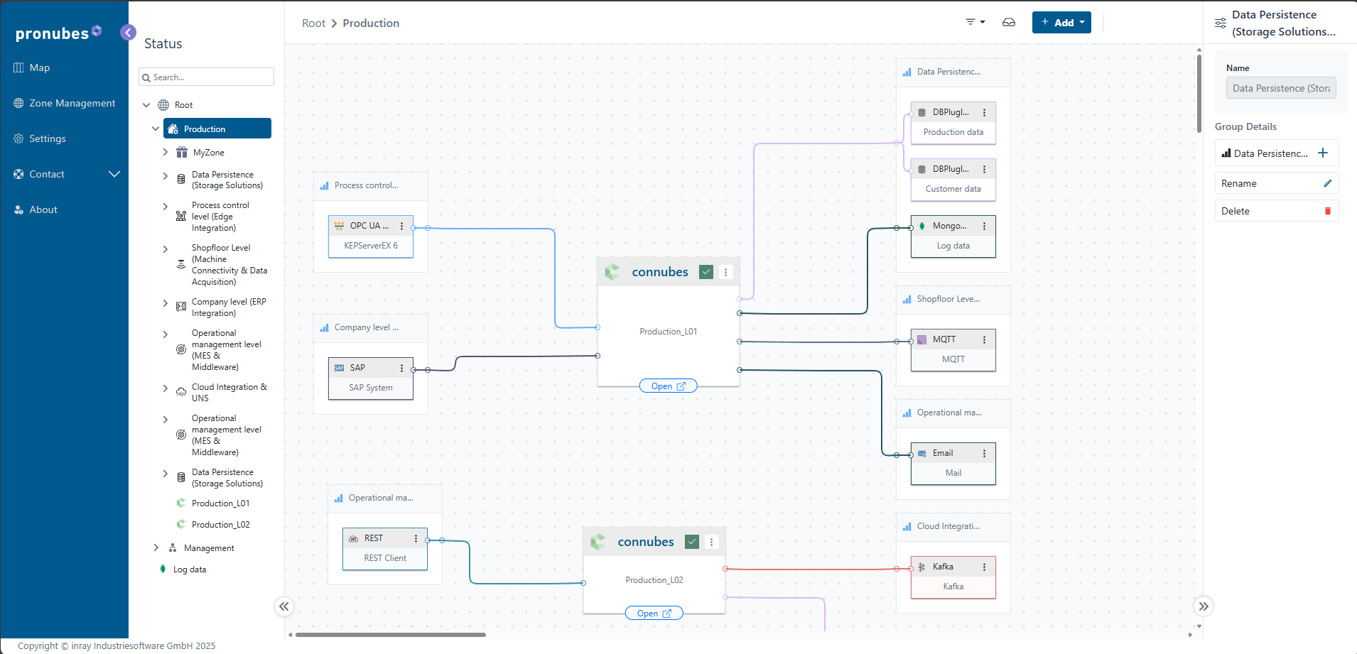Click the pencil icon on Rename row
Screen dimensions: 1357x654
(x=1327, y=183)
